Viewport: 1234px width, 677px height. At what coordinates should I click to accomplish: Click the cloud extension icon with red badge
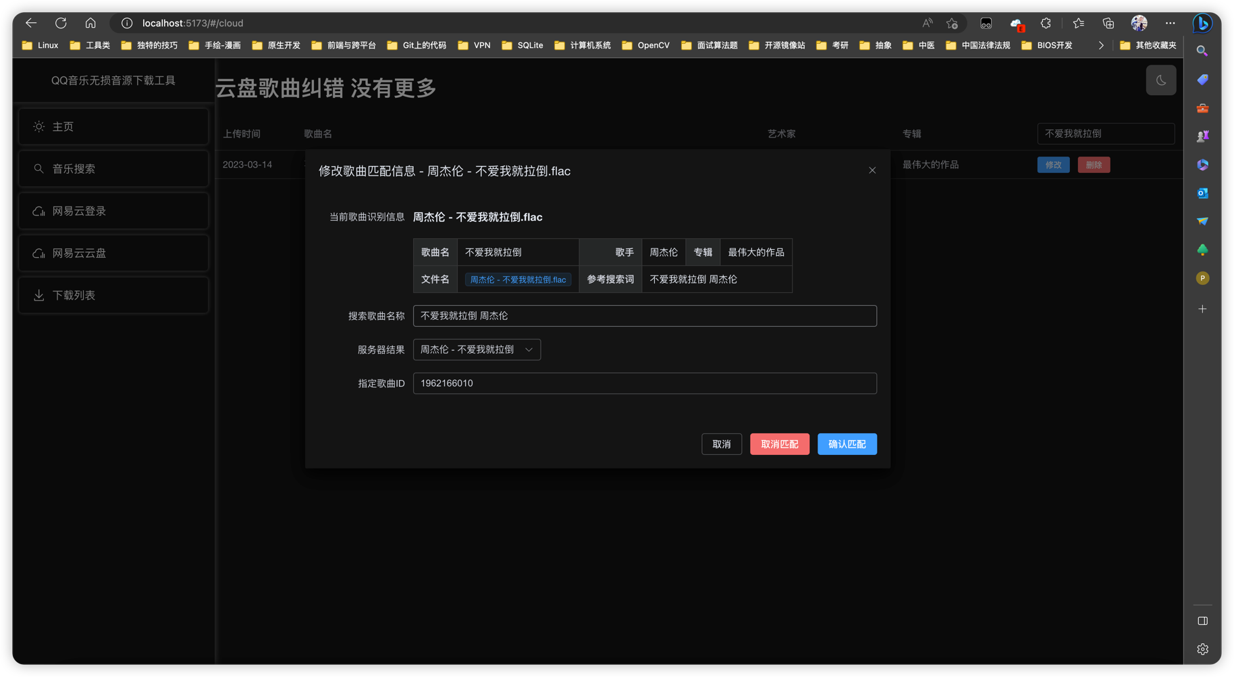(x=1016, y=24)
